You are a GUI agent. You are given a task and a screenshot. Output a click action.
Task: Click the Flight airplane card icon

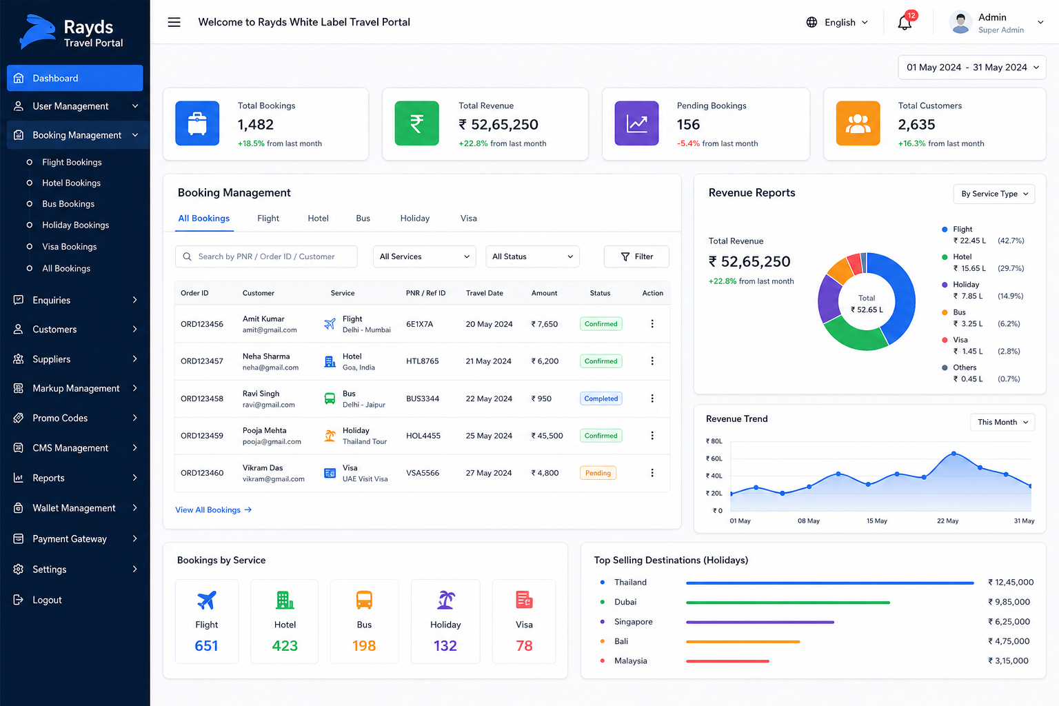tap(207, 601)
